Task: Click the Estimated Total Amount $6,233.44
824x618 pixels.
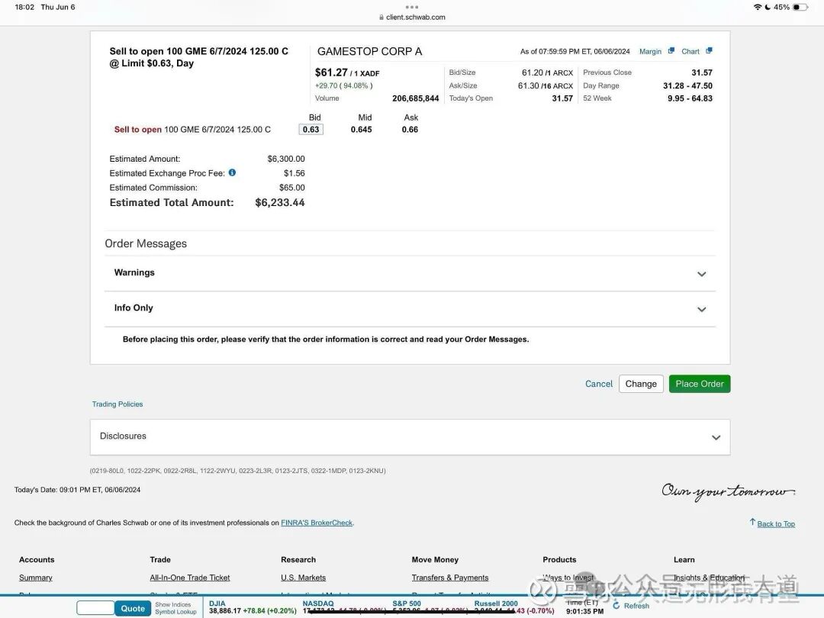Action: pyautogui.click(x=279, y=202)
